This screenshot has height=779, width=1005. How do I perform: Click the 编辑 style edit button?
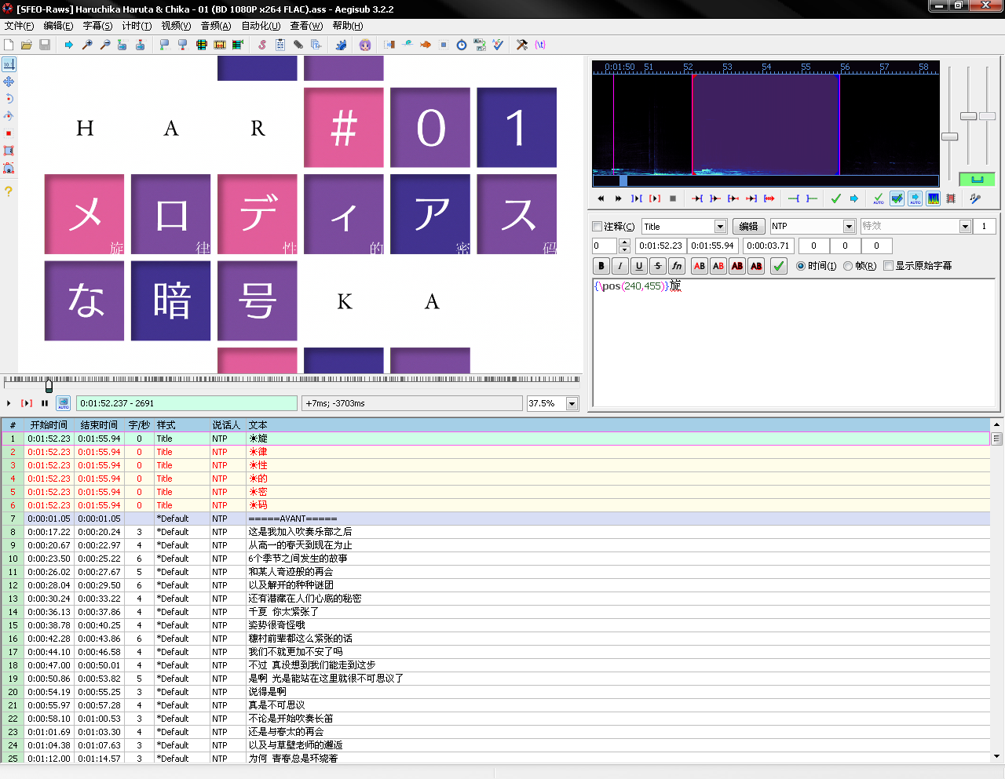point(749,226)
